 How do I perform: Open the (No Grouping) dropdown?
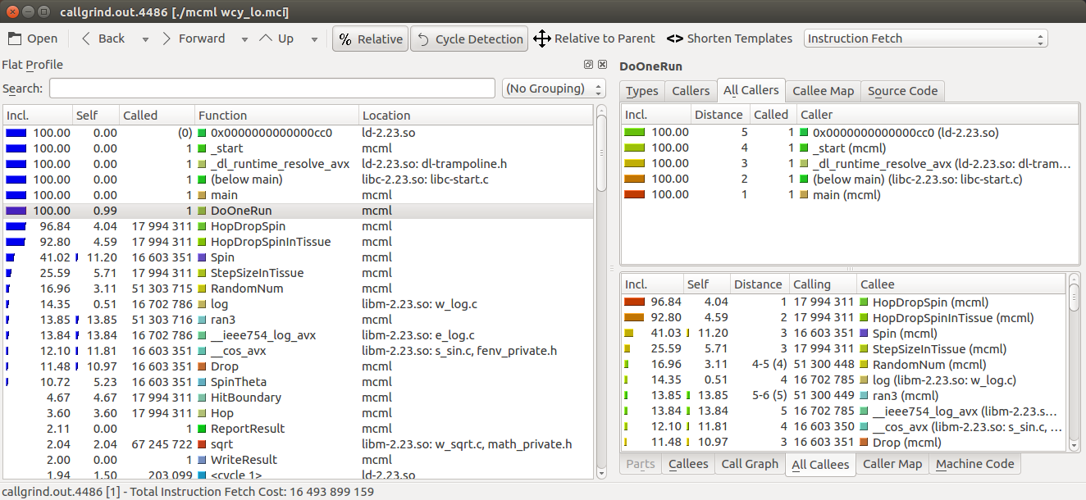(x=553, y=88)
